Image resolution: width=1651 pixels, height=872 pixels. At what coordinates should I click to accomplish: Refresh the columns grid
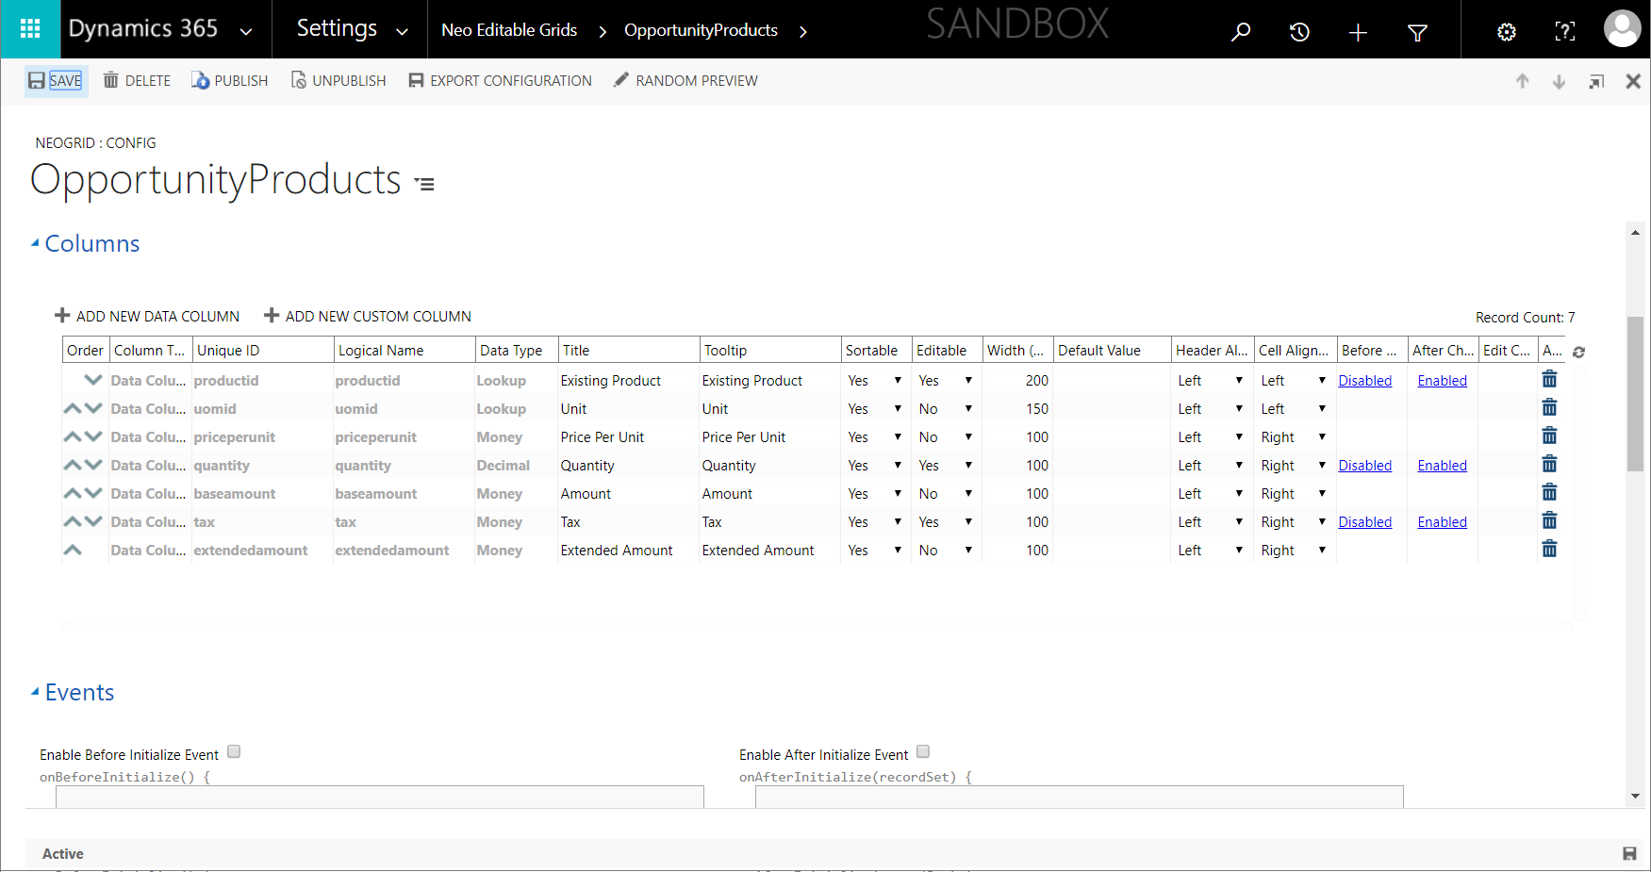tap(1578, 352)
